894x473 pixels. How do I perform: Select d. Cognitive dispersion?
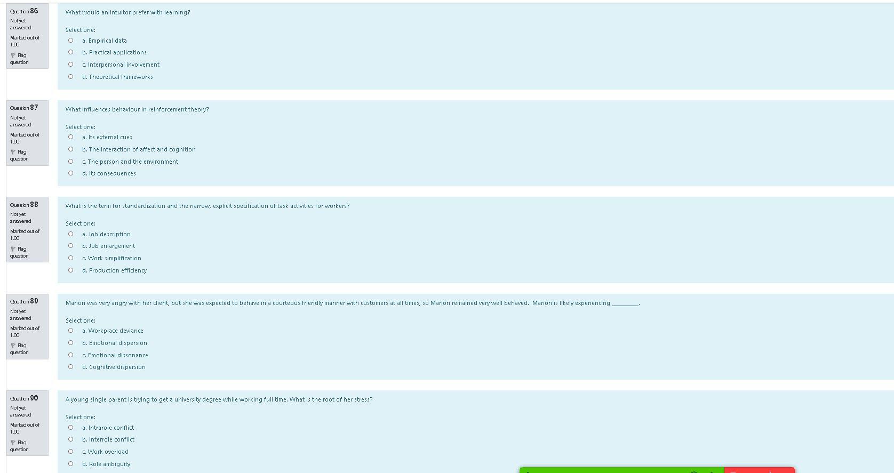coord(70,367)
